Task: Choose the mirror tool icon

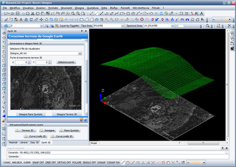Action: click(21, 19)
